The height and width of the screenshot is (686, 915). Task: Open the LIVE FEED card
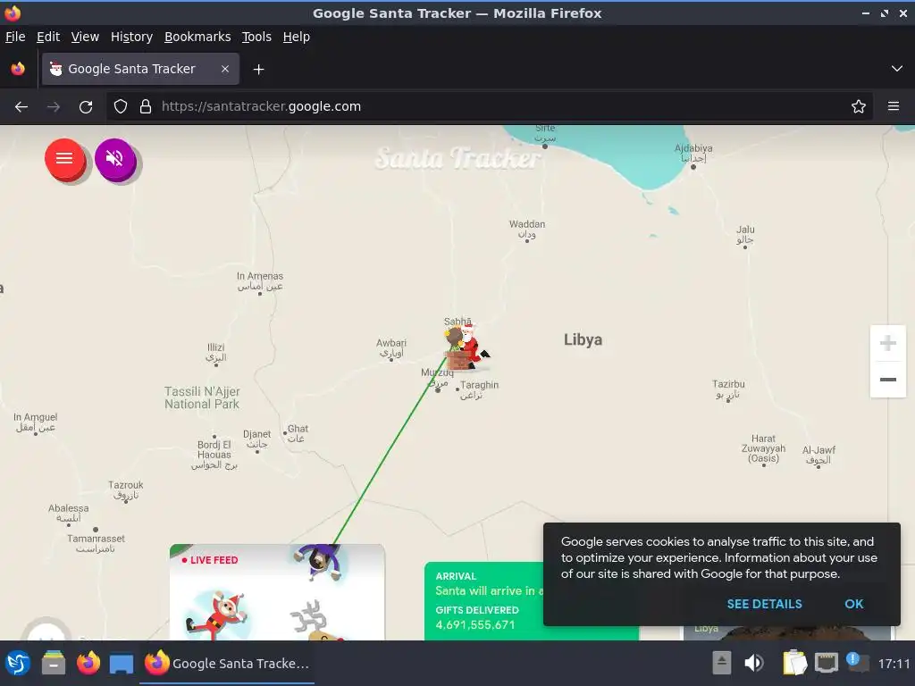[x=277, y=592]
